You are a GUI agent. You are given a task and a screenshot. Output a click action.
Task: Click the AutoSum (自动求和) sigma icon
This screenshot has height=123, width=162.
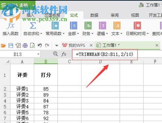pos(33,26)
